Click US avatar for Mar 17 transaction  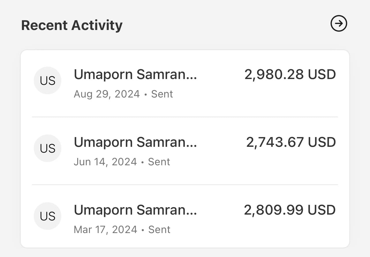coord(48,216)
